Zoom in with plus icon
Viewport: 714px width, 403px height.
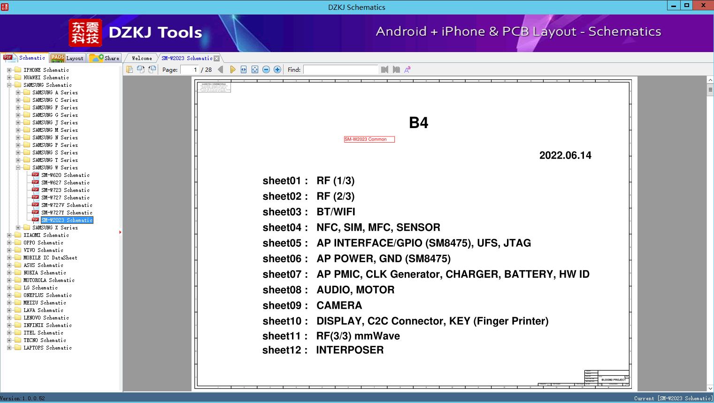click(x=277, y=69)
